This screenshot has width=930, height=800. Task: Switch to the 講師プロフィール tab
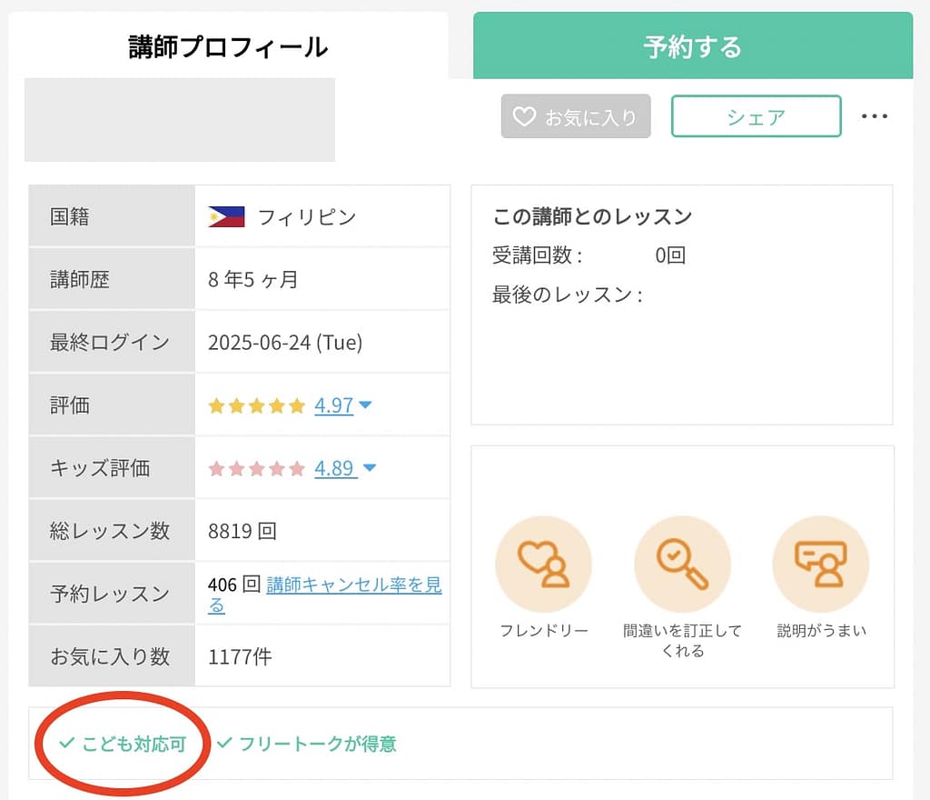228,47
